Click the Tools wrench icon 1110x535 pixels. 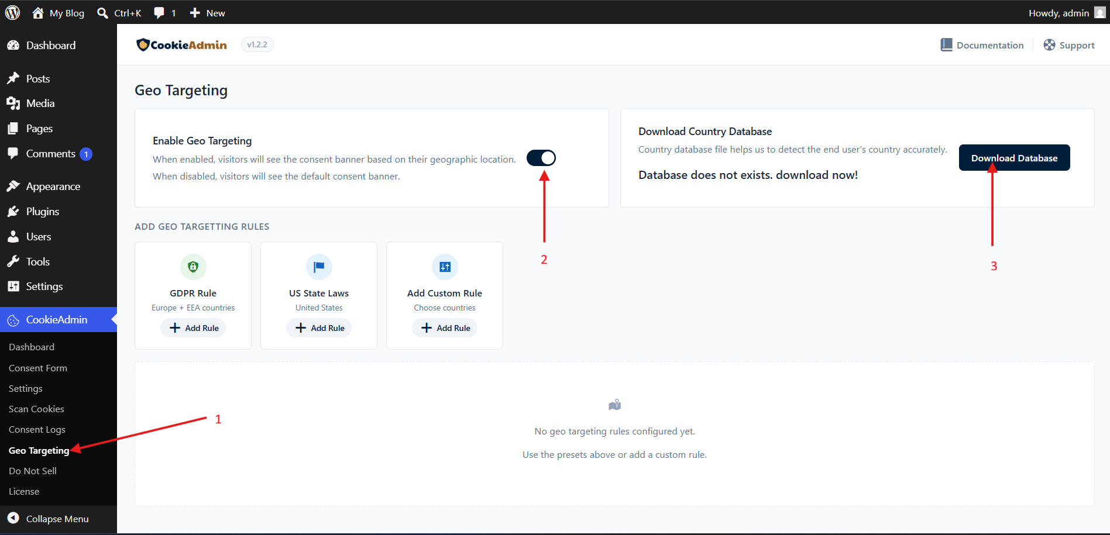tap(13, 262)
